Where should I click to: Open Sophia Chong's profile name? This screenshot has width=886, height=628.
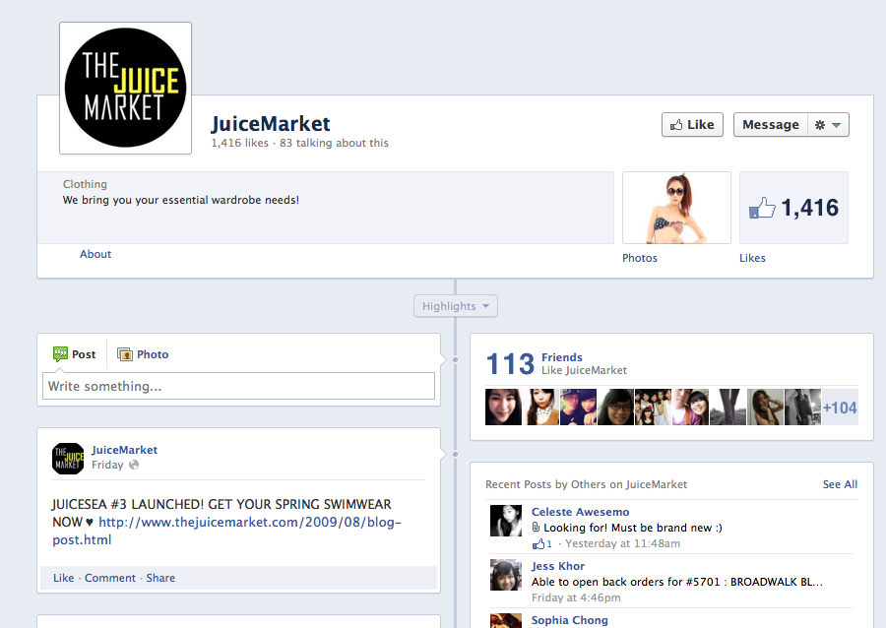[x=570, y=620]
